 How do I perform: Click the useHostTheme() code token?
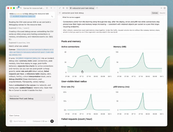[x=26, y=88]
